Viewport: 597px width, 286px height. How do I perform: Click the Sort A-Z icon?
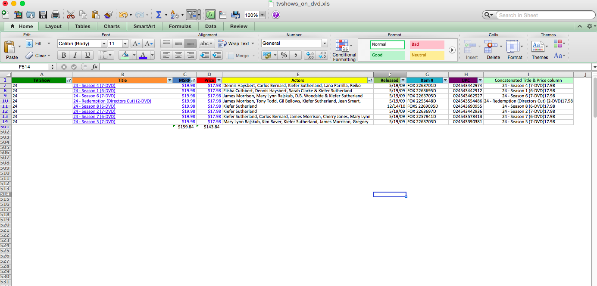click(175, 15)
